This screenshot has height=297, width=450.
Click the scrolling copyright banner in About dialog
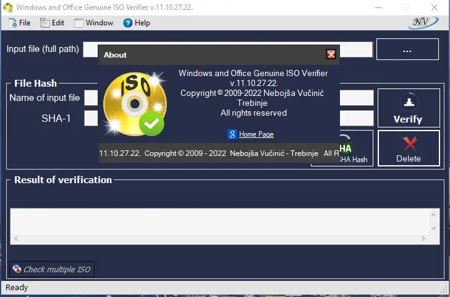[219, 153]
